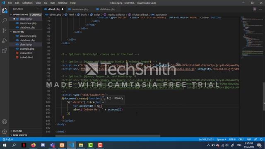Click the Windows Start button
Viewport: 265px width, 149px height.
(x=5, y=145)
